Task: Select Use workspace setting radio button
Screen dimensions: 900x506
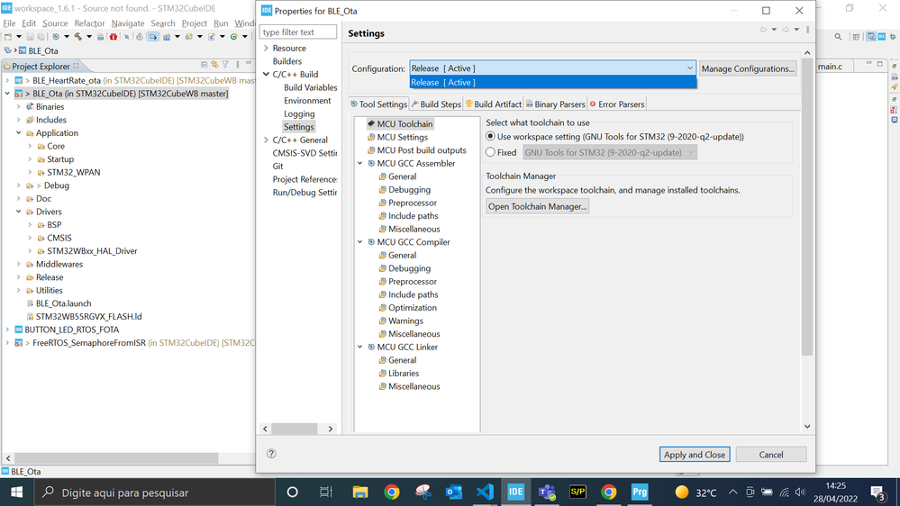Action: click(x=490, y=137)
